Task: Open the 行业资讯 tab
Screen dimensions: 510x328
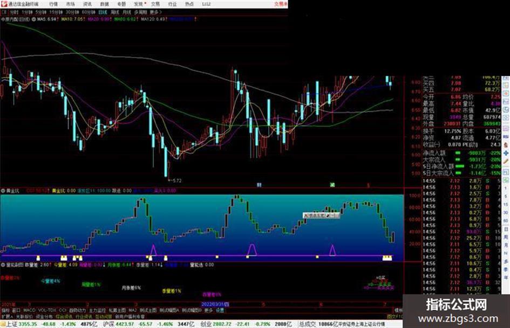Action: [x=84, y=316]
